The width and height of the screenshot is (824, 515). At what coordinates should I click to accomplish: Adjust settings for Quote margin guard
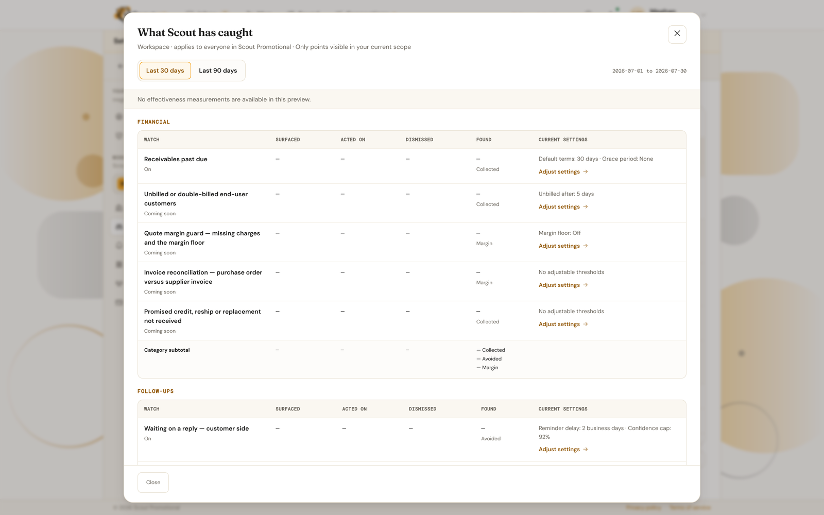[x=563, y=246]
